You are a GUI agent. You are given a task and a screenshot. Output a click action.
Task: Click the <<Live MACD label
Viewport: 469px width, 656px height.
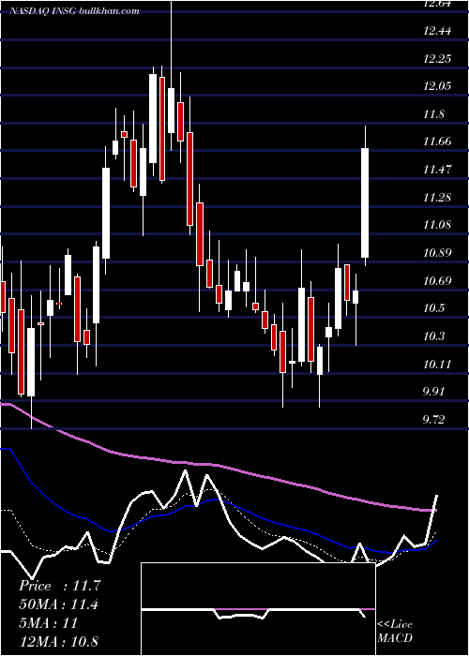pyautogui.click(x=395, y=632)
